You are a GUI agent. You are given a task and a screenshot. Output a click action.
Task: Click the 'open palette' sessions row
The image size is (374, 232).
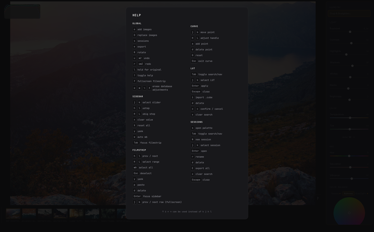(202, 128)
